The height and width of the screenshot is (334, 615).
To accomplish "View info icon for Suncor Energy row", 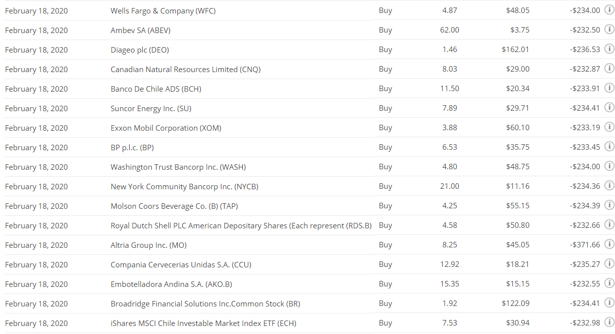I will (x=609, y=107).
